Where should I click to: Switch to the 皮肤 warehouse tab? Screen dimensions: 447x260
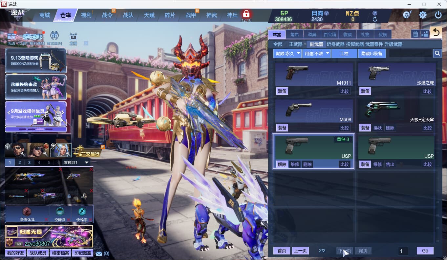383,34
